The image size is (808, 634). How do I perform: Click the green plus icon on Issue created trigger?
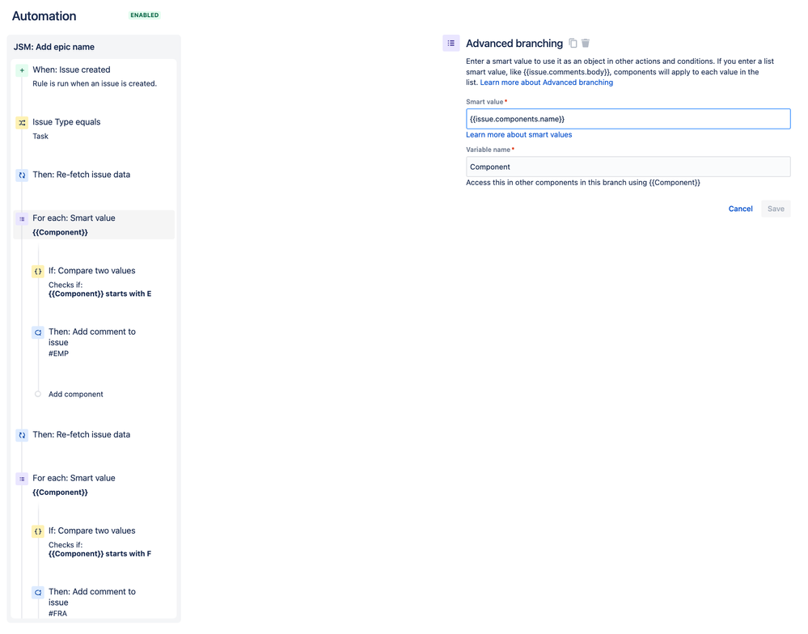pos(22,70)
